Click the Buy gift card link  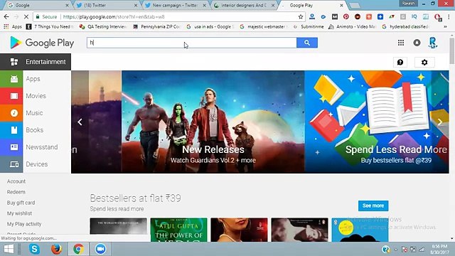[x=21, y=203]
